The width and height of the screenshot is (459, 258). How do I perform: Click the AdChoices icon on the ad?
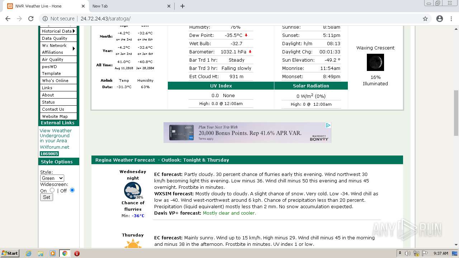coord(328,125)
